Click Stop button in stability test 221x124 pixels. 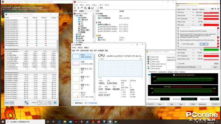coord(159,104)
